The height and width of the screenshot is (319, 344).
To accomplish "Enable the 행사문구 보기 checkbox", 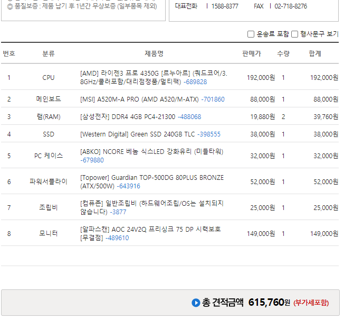I will tap(294, 34).
